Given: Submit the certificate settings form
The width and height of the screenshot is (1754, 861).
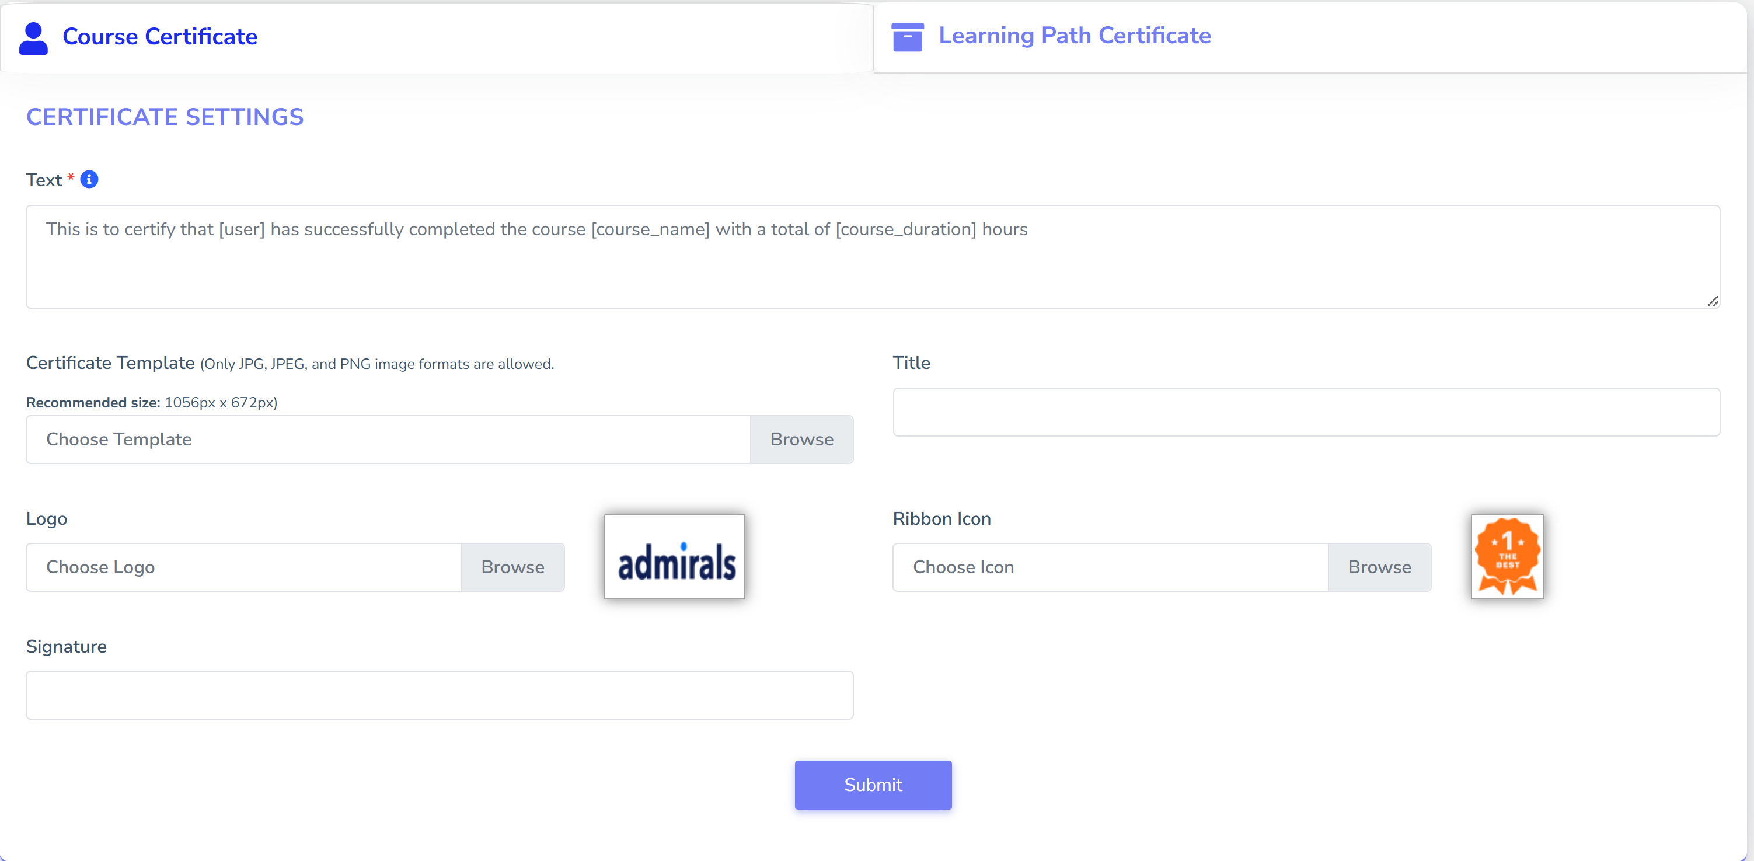Looking at the screenshot, I should (x=873, y=785).
